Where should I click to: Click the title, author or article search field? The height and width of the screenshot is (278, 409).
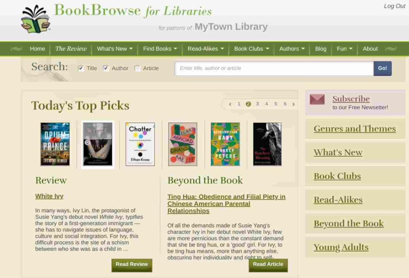click(x=274, y=68)
